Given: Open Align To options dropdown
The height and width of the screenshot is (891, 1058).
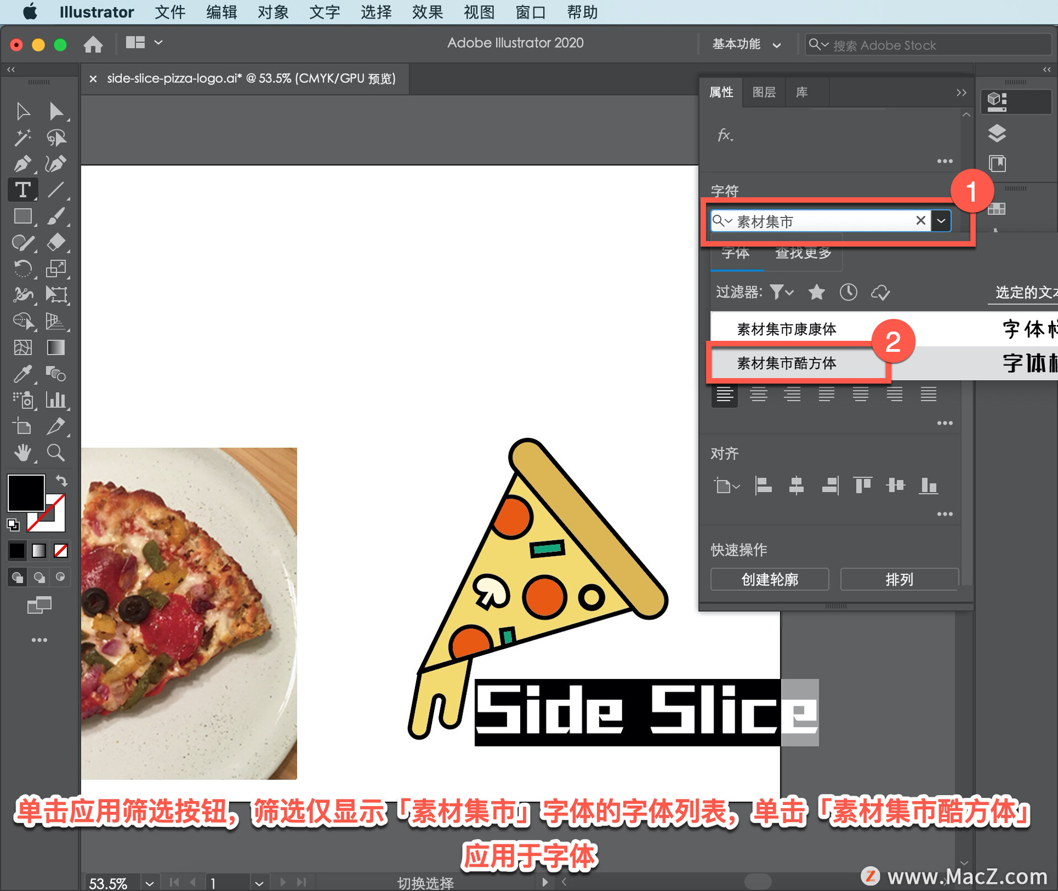Looking at the screenshot, I should (727, 486).
